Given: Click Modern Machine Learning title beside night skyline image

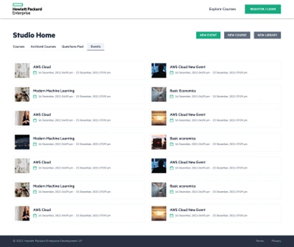Looking at the screenshot, I should 54,139.
